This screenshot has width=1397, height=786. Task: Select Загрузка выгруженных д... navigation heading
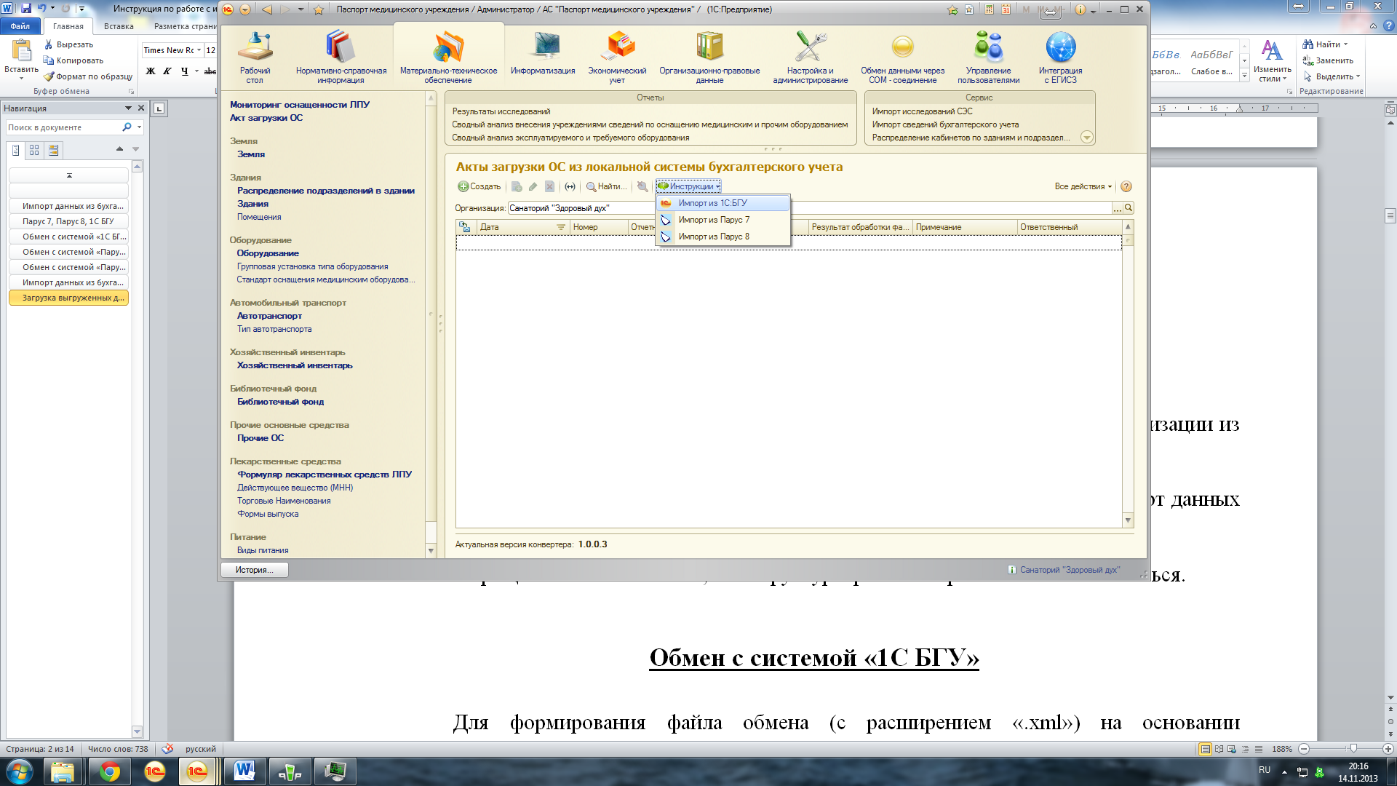pos(69,298)
